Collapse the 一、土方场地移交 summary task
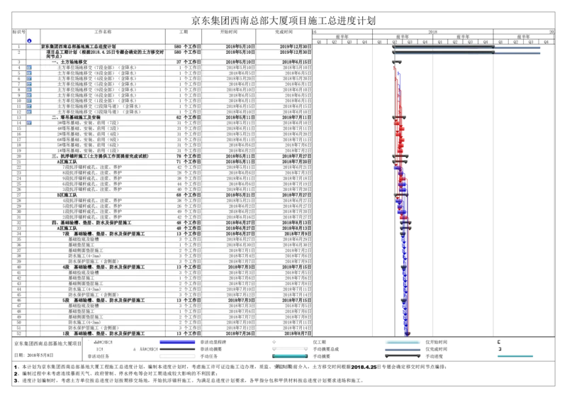Image resolution: width=567 pixels, height=398 pixels. tap(55, 62)
